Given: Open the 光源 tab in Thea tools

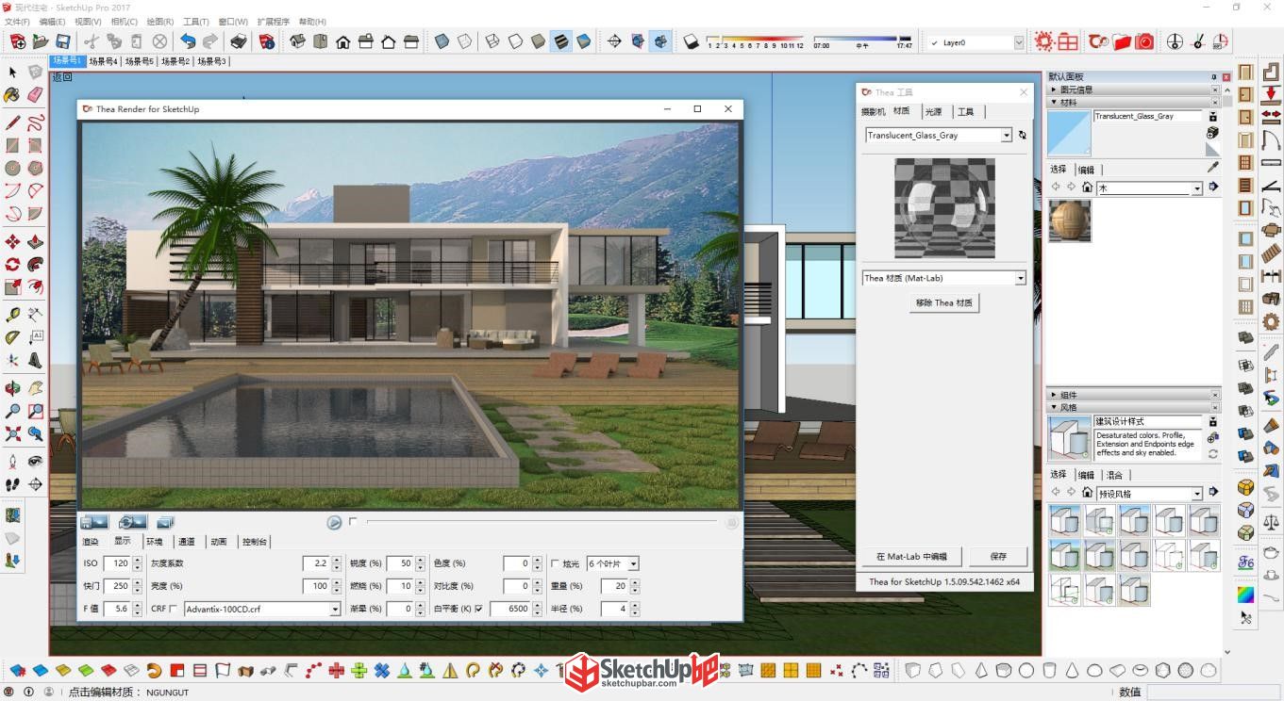Looking at the screenshot, I should coord(933,111).
